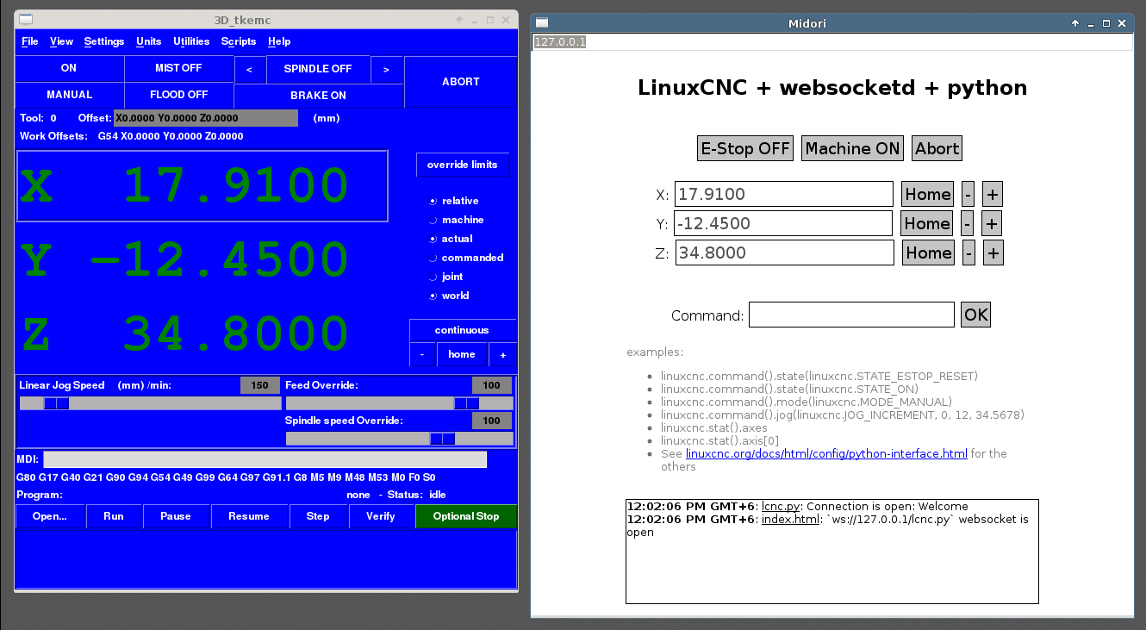Viewport: 1146px width, 630px height.
Task: Open the Scripts menu in 3D_tkemc
Action: [x=239, y=41]
